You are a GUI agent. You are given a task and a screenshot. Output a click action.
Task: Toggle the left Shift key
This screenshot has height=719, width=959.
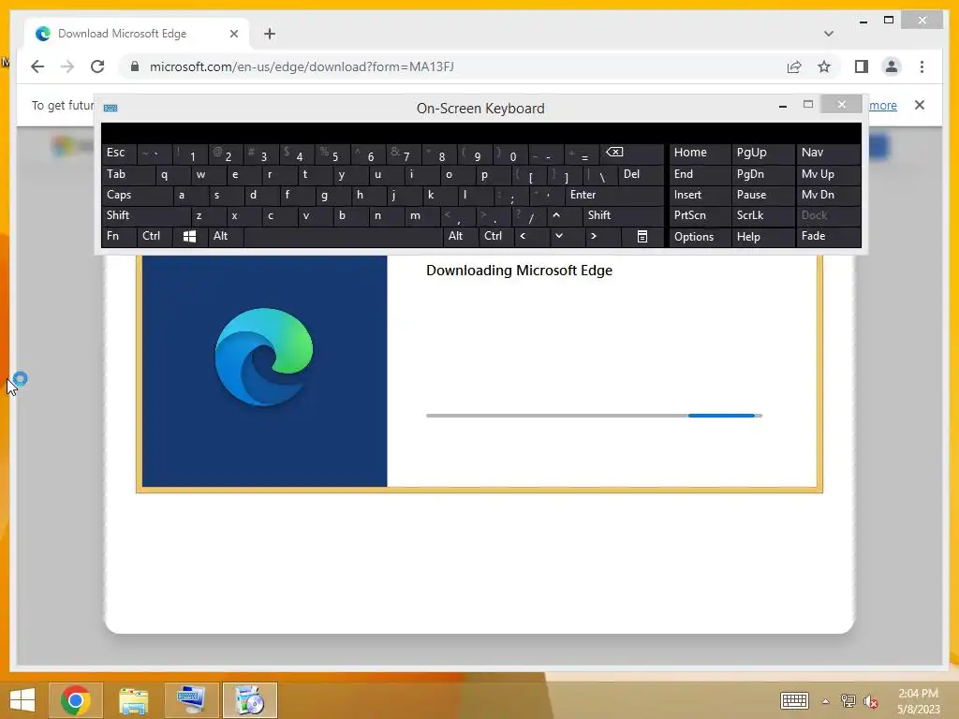tap(147, 215)
